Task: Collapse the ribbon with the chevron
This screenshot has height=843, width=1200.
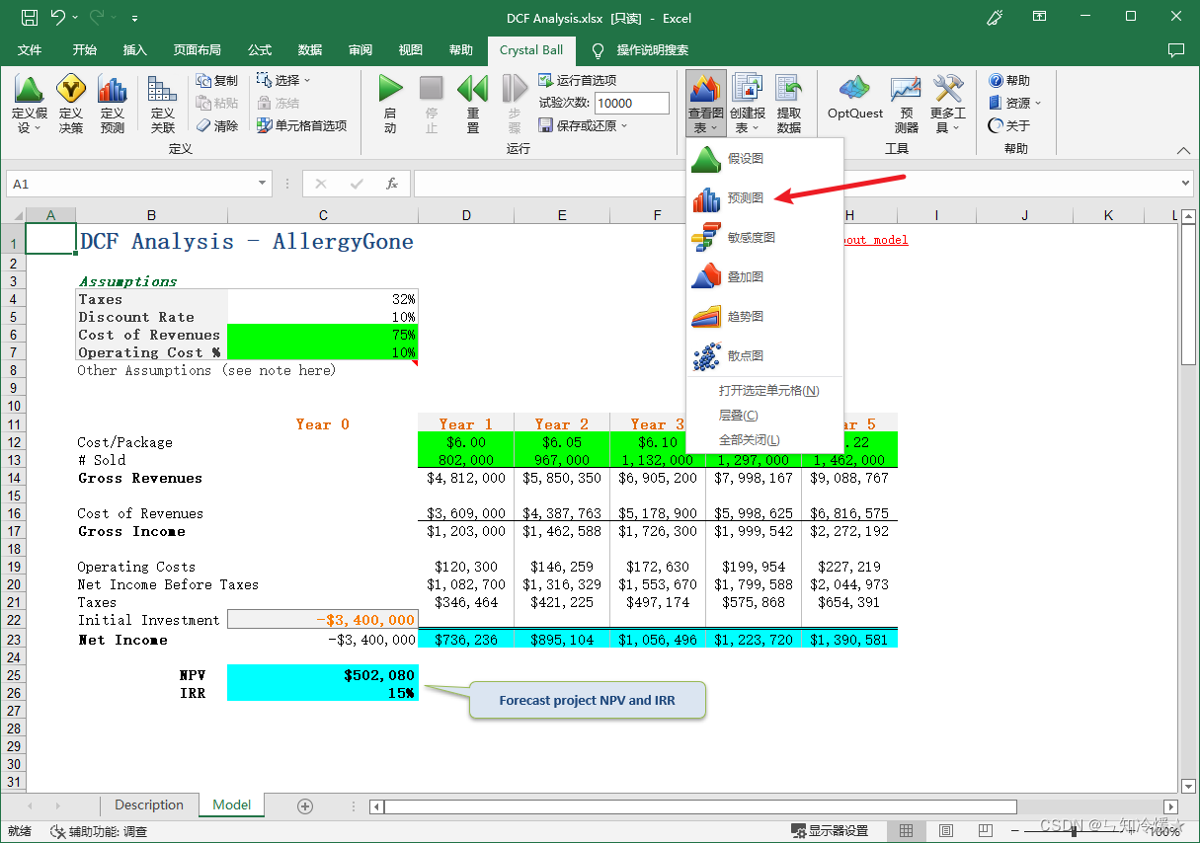Action: (1183, 150)
